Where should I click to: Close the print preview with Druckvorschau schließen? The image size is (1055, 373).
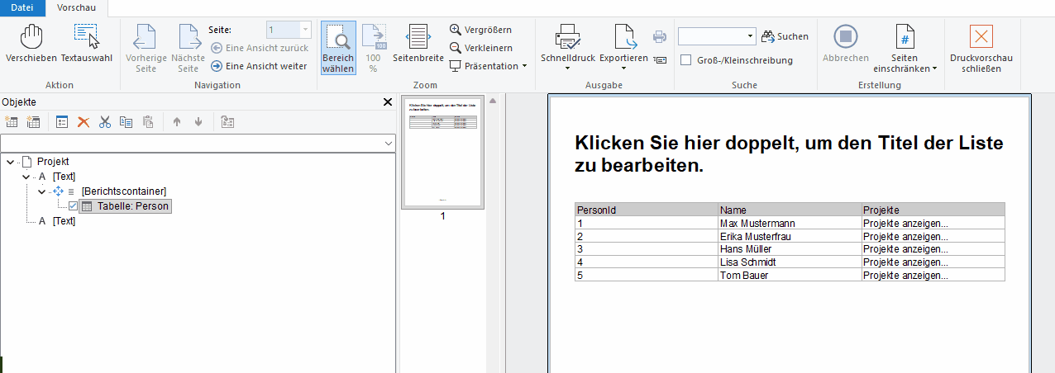click(981, 37)
